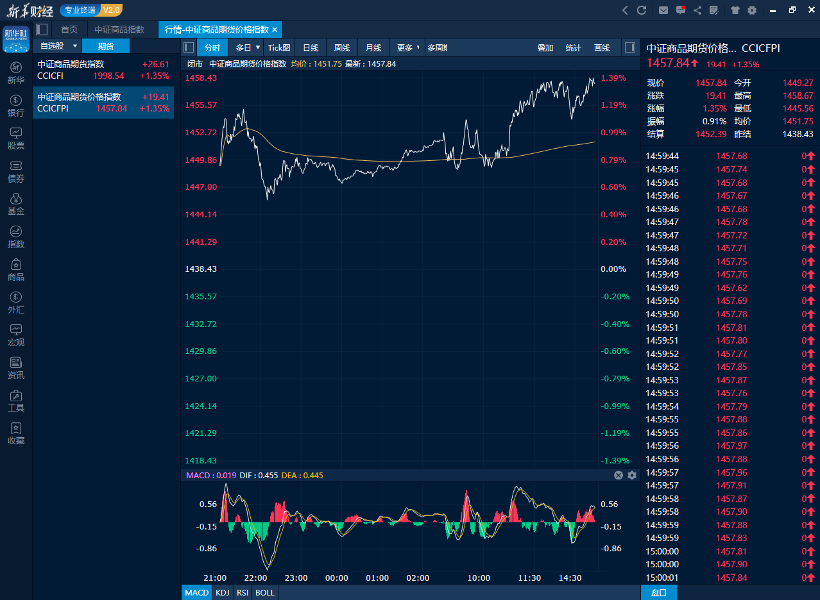
Task: Open the 外汇 (Forex) sidebar section
Action: click(15, 303)
